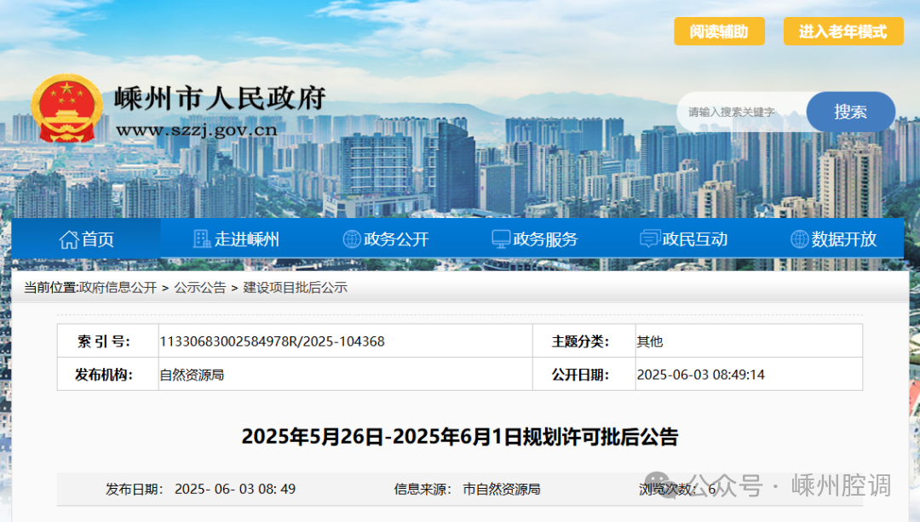Screen dimensions: 920x522
Task: Enable 进入老年模式 senior mode
Action: (842, 32)
